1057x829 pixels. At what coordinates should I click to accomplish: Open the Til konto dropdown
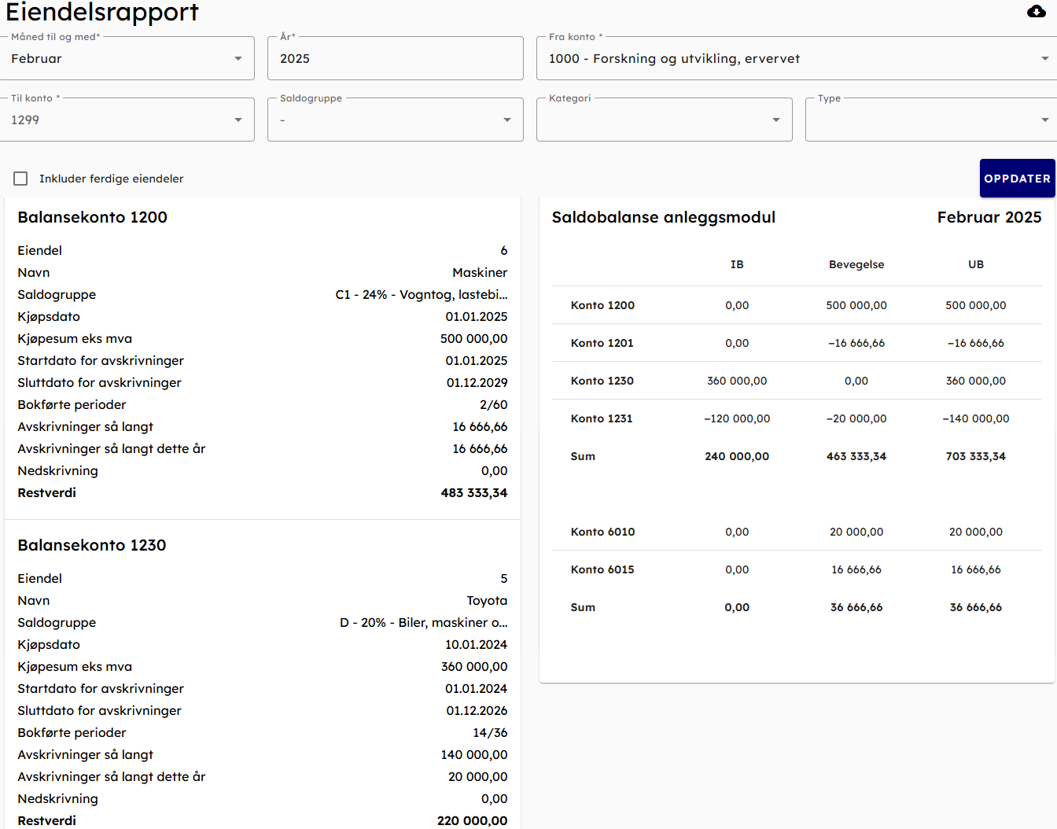(127, 120)
